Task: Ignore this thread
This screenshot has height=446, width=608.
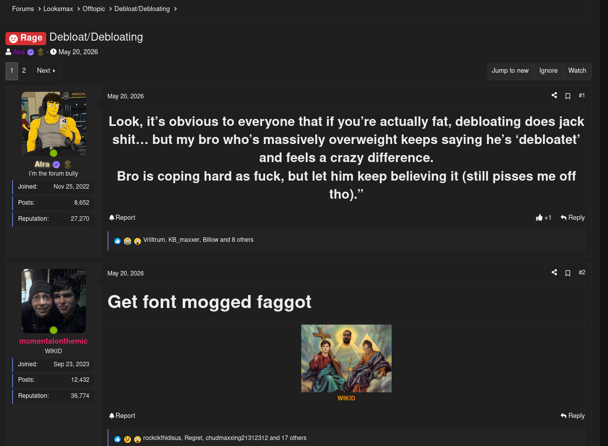Action: tap(548, 71)
